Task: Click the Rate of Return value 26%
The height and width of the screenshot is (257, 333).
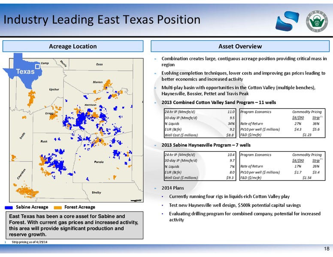Action: click(316, 167)
